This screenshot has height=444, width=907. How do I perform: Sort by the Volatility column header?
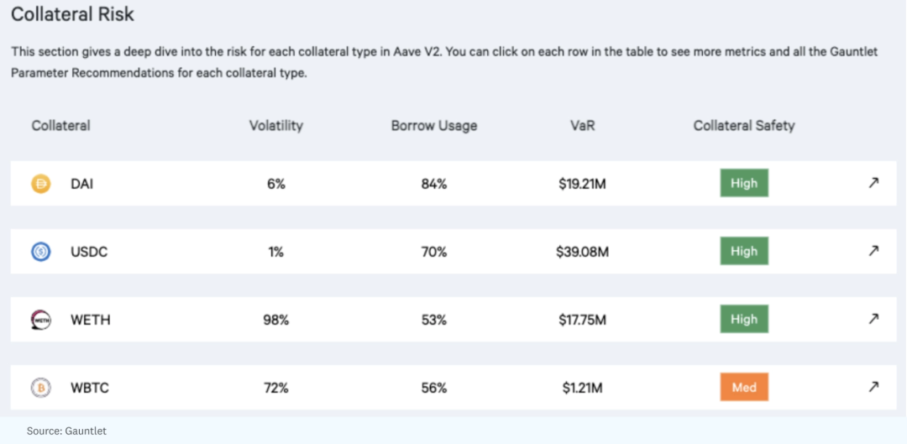tap(275, 126)
